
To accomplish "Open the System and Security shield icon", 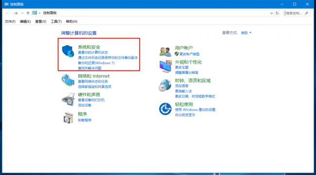I will (x=68, y=51).
